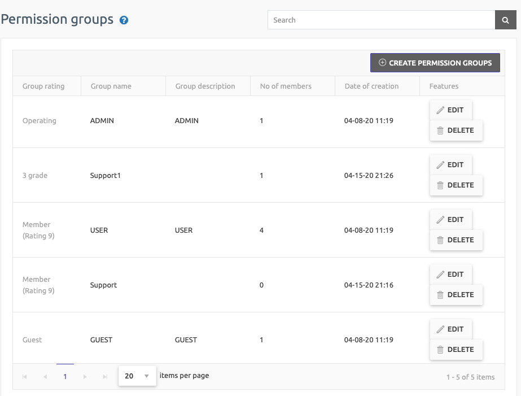521x396 pixels.
Task: Sort by Group name column header
Action: [x=111, y=86]
